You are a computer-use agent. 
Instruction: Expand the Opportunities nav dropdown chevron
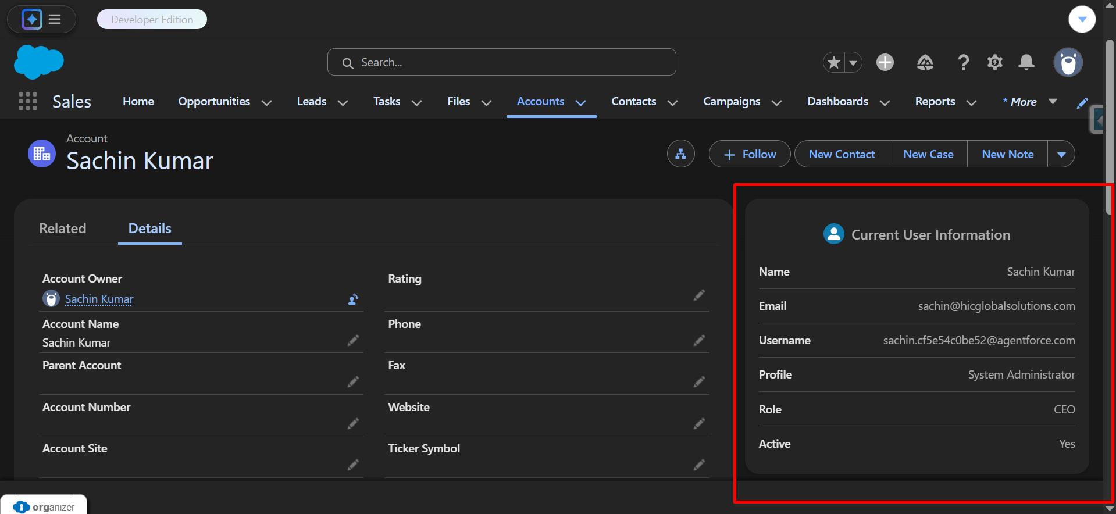(267, 102)
